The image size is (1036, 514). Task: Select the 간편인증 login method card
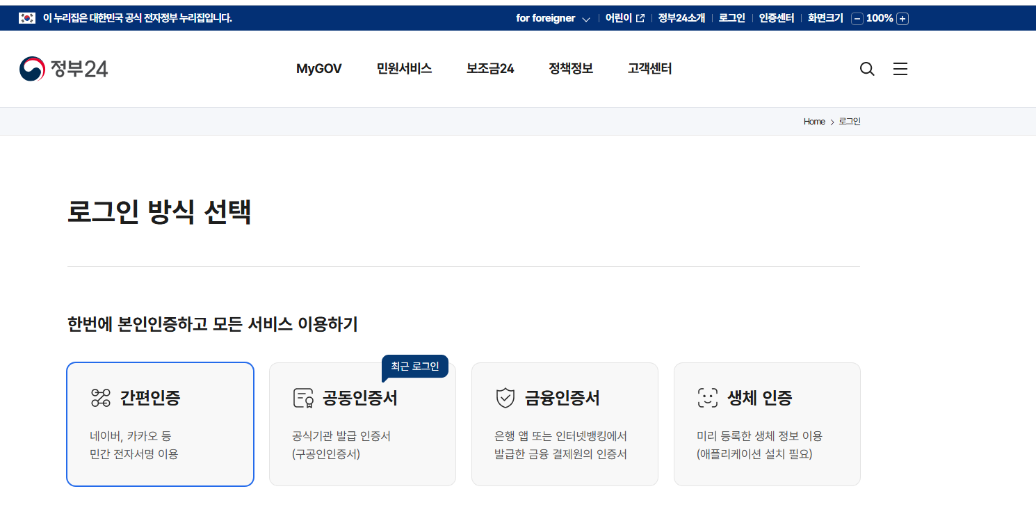coord(160,424)
